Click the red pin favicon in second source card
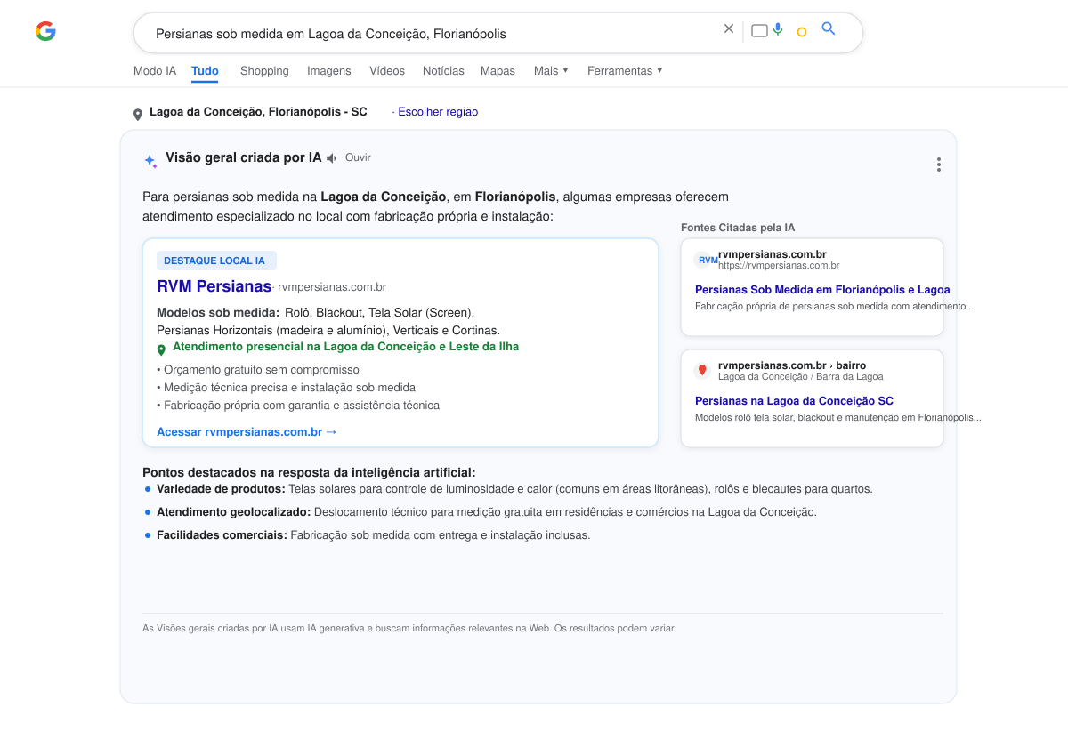The height and width of the screenshot is (747, 1068). [702, 370]
